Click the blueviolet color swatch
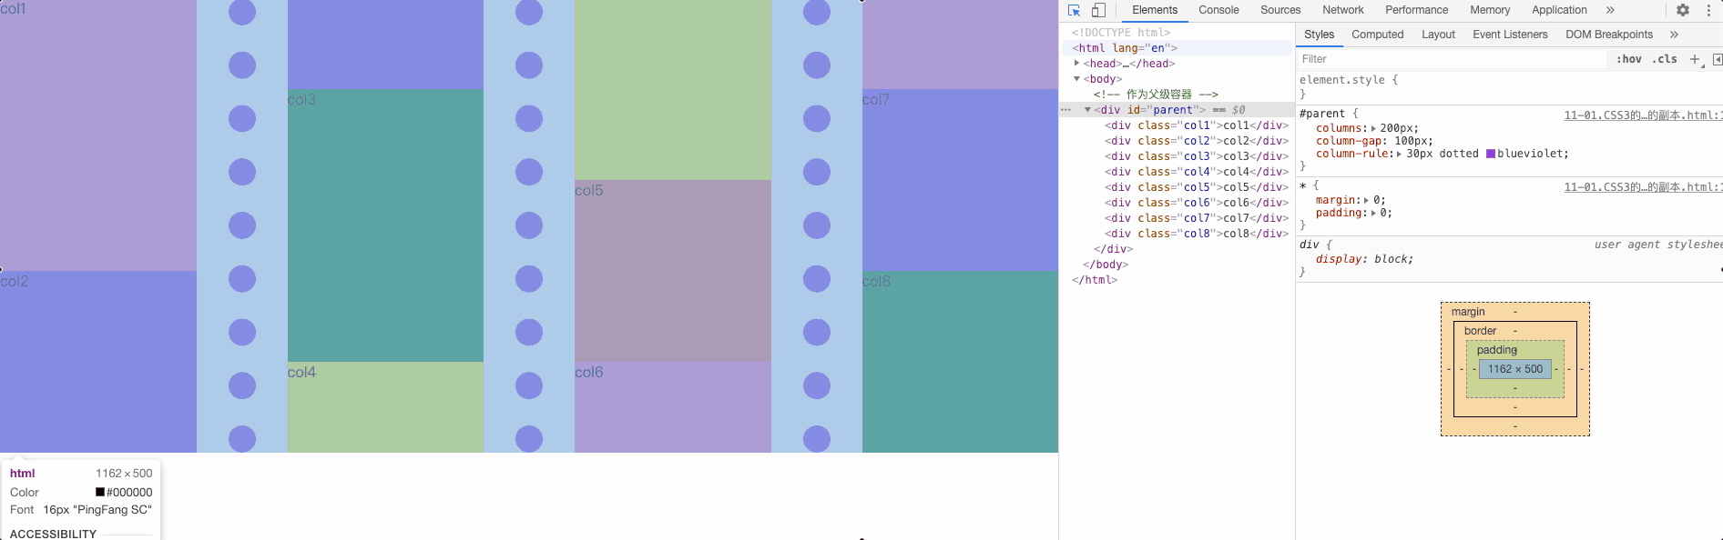Image resolution: width=1723 pixels, height=540 pixels. 1491,154
